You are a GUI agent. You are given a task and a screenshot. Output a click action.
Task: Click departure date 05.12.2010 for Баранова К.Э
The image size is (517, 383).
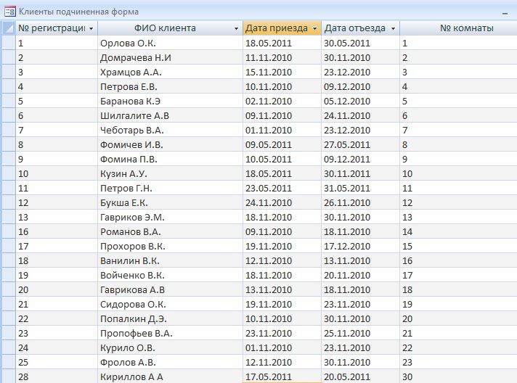360,101
